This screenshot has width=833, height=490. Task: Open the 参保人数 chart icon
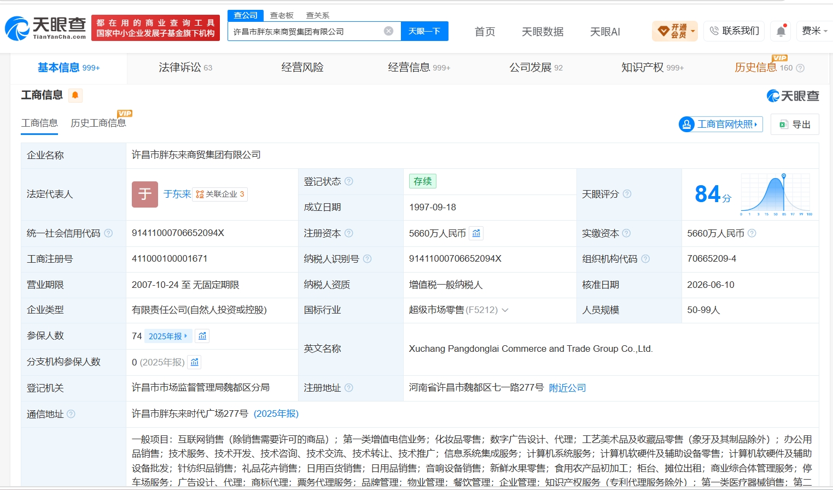pyautogui.click(x=202, y=336)
